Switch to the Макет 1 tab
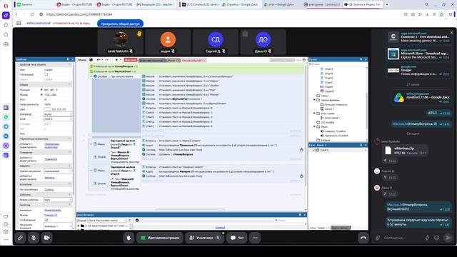Viewport: 457px width, 257px height. (x=173, y=60)
